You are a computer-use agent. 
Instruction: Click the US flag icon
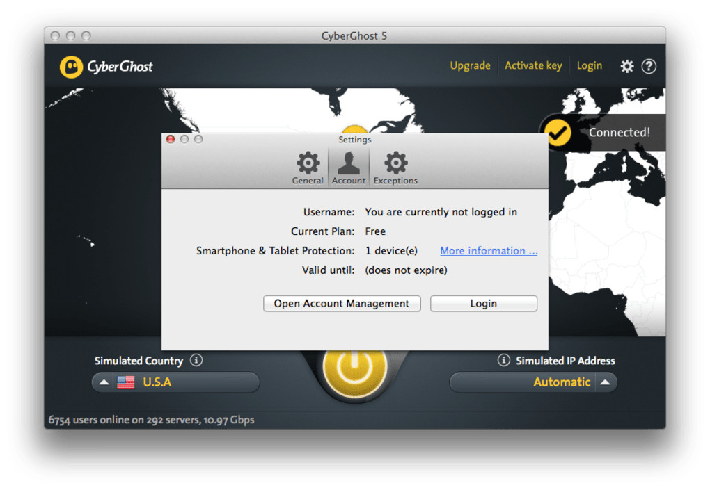tap(126, 382)
